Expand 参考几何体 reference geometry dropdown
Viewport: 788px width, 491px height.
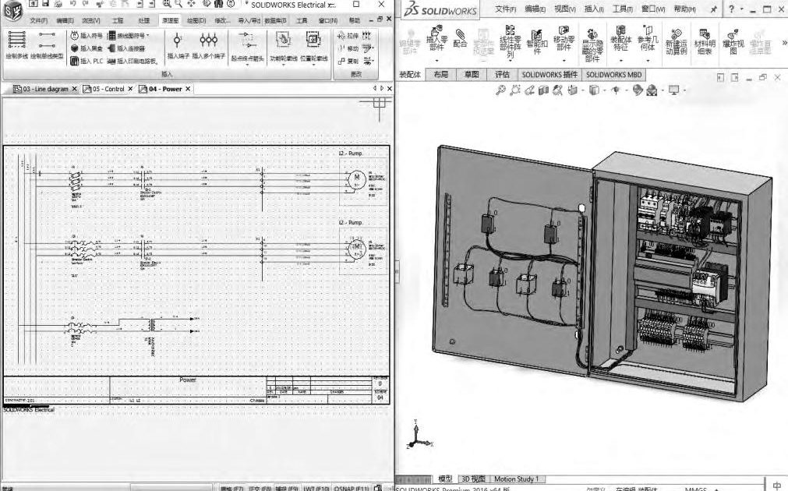647,61
